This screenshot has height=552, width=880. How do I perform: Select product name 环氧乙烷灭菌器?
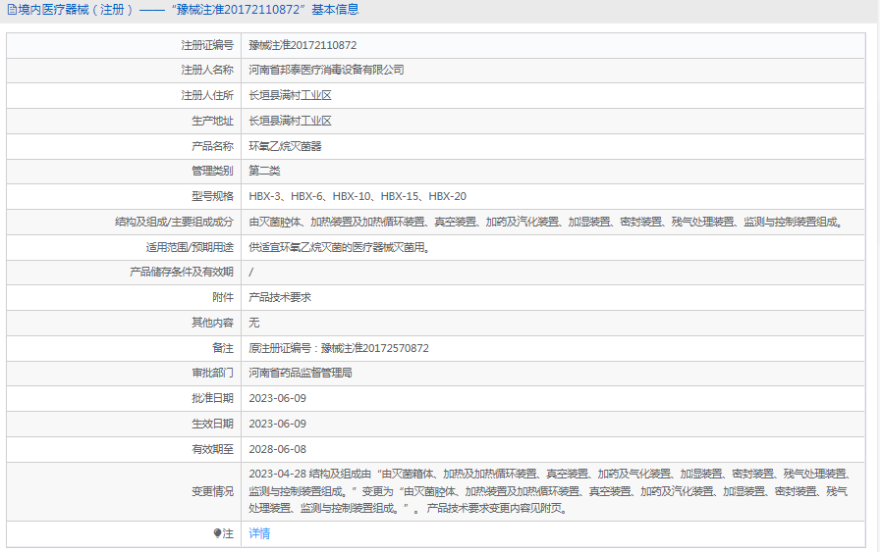285,146
